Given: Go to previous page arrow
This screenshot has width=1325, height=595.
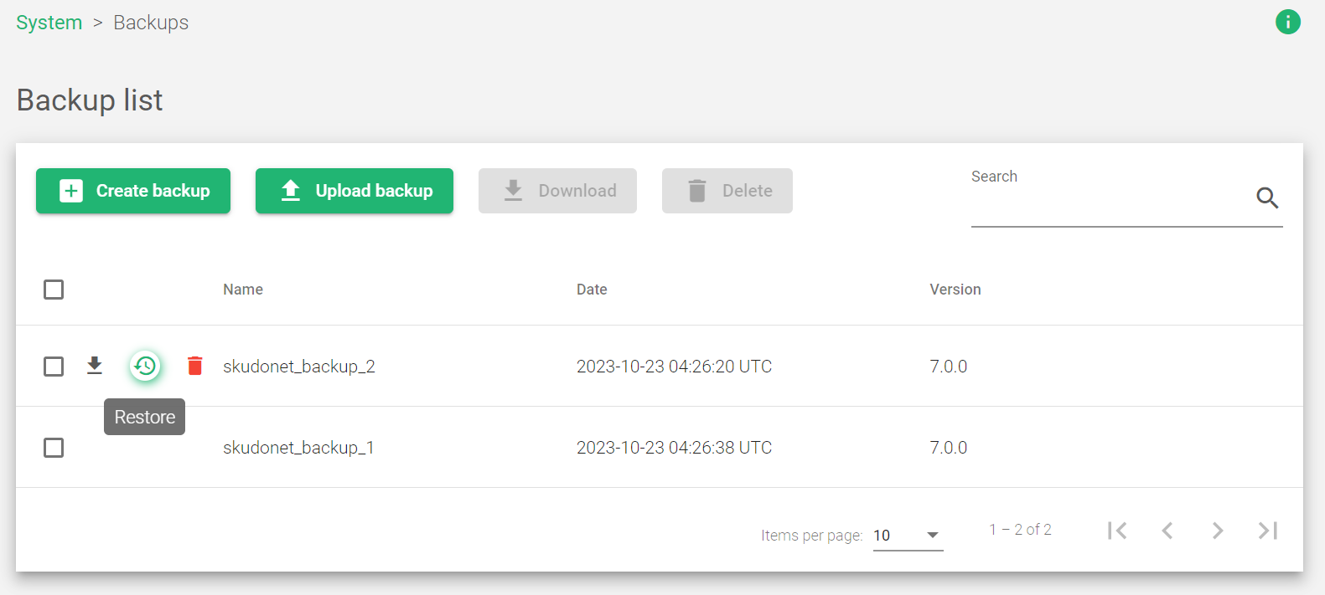Looking at the screenshot, I should [x=1167, y=531].
